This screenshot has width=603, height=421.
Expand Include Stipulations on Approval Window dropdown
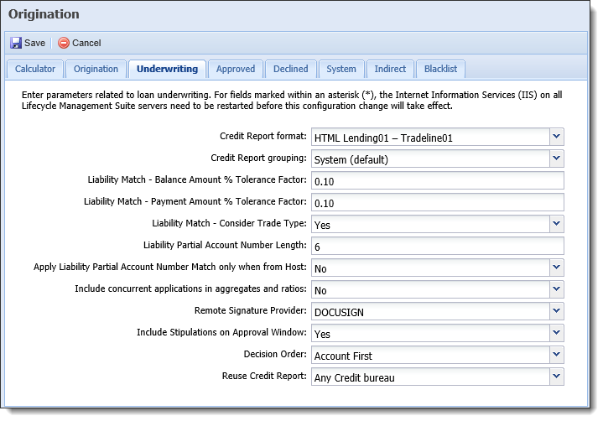tap(557, 333)
